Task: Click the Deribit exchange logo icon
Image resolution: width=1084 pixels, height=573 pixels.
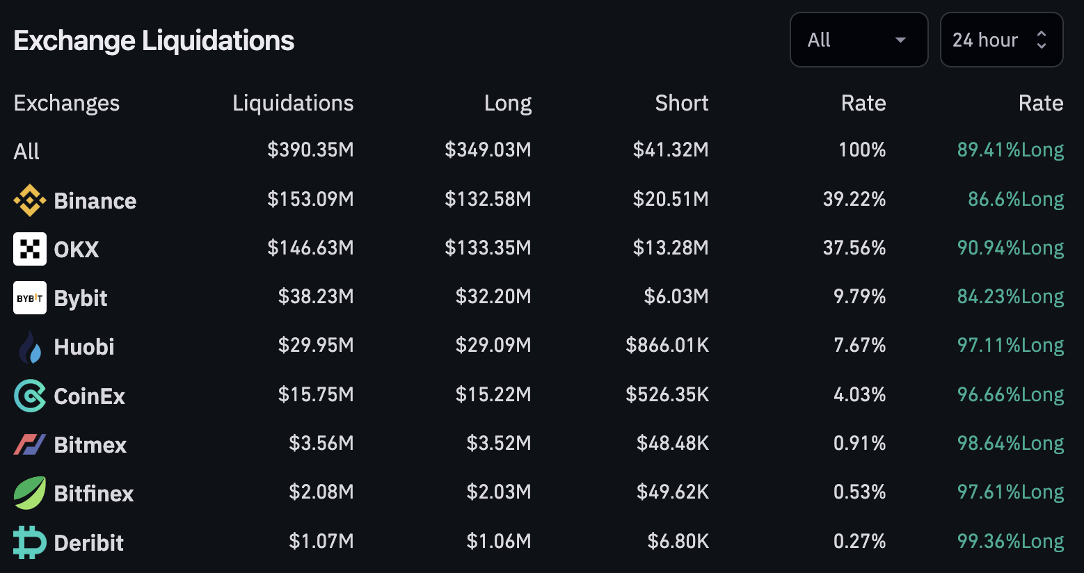Action: pyautogui.click(x=30, y=542)
